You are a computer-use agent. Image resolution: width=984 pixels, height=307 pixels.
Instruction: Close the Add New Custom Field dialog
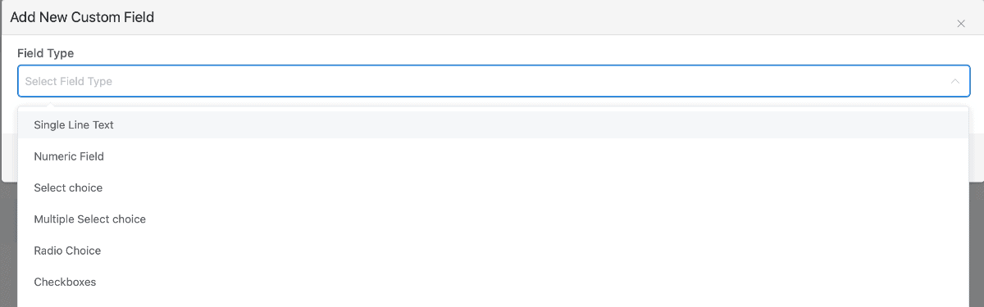click(961, 24)
